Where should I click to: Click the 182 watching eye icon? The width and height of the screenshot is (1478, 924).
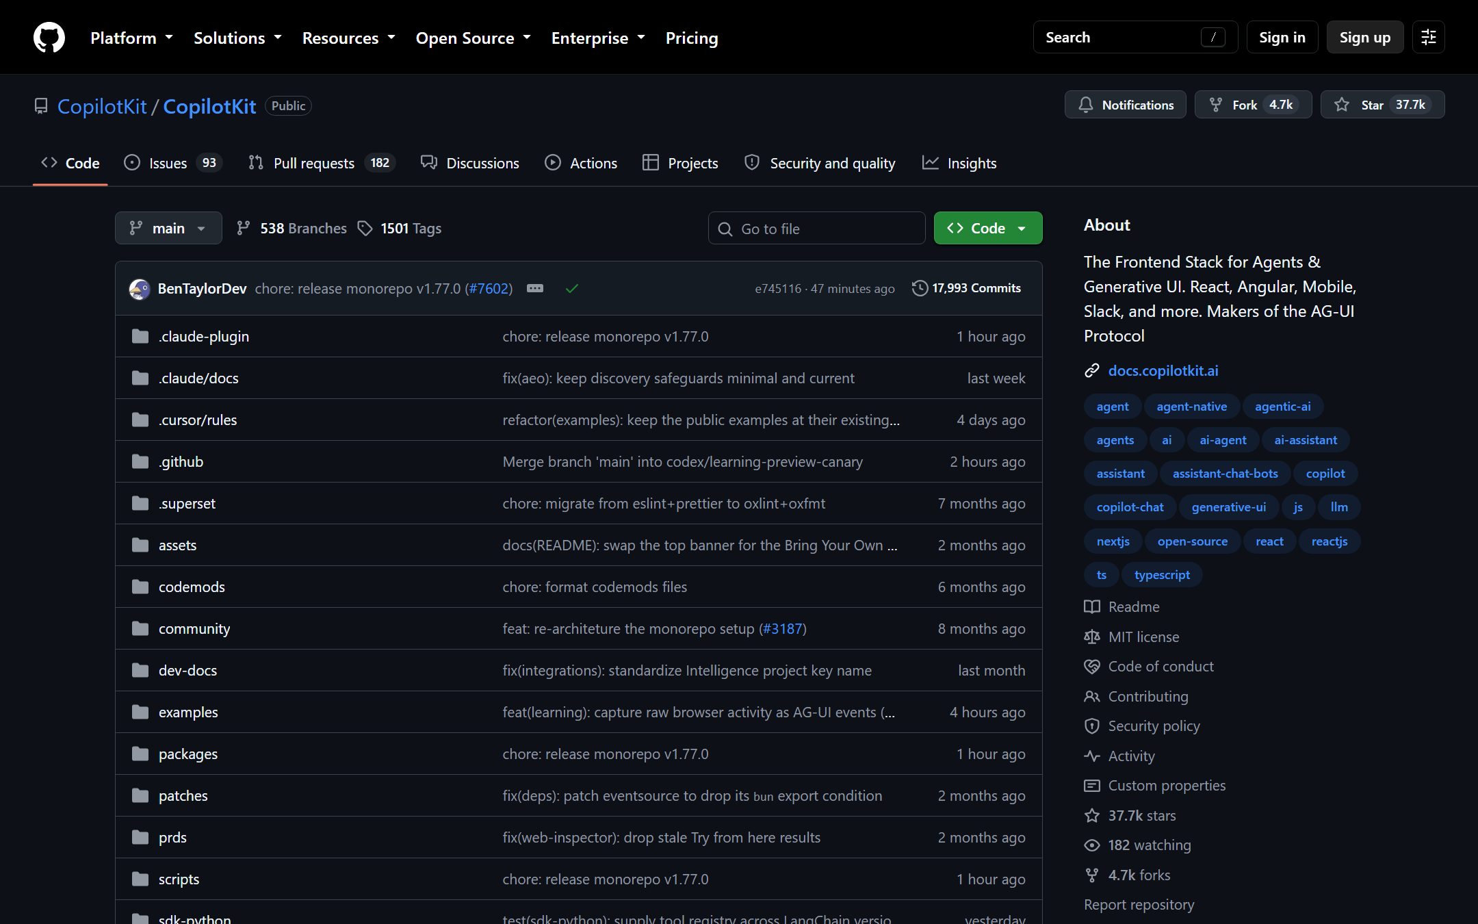point(1092,845)
